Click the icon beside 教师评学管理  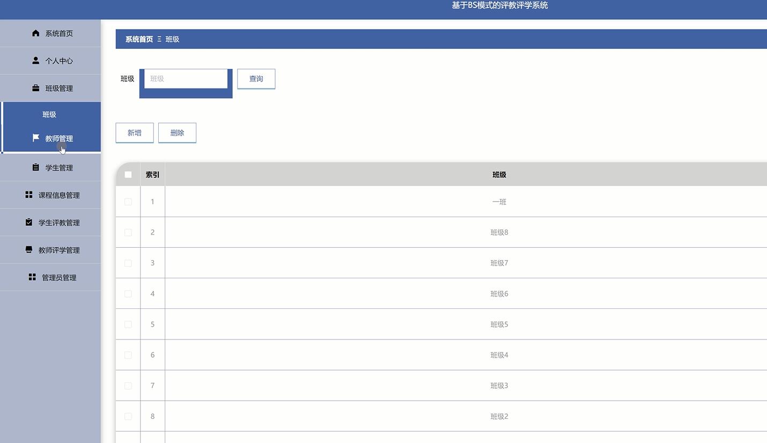coord(29,249)
